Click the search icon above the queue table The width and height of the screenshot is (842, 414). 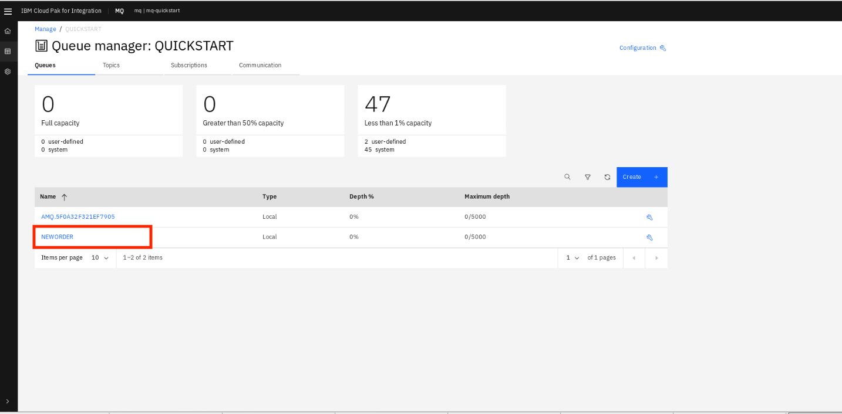[x=567, y=177]
